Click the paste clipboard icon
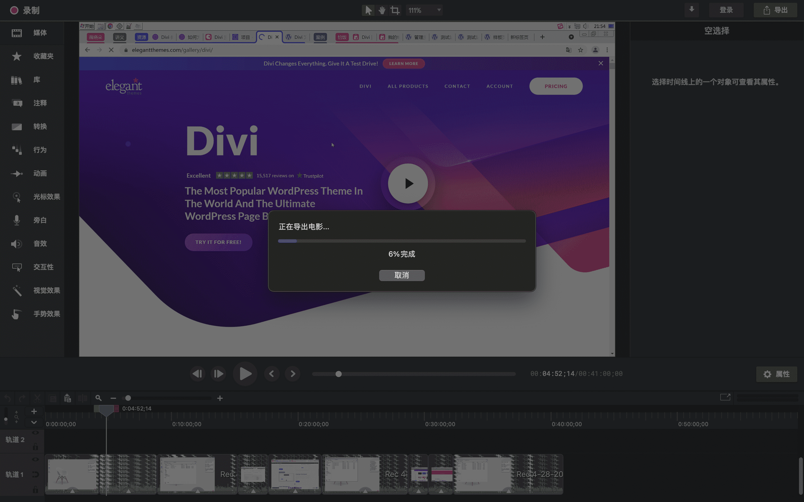This screenshot has width=804, height=502. pyautogui.click(x=68, y=398)
